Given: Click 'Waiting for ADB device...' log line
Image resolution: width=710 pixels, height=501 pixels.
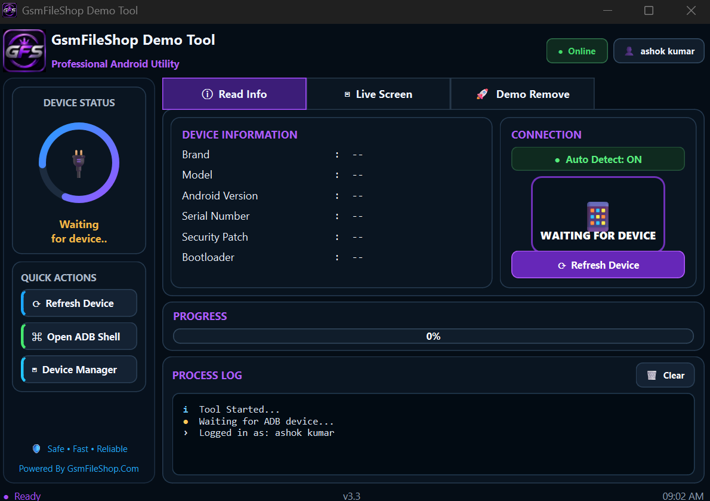Looking at the screenshot, I should tap(266, 421).
